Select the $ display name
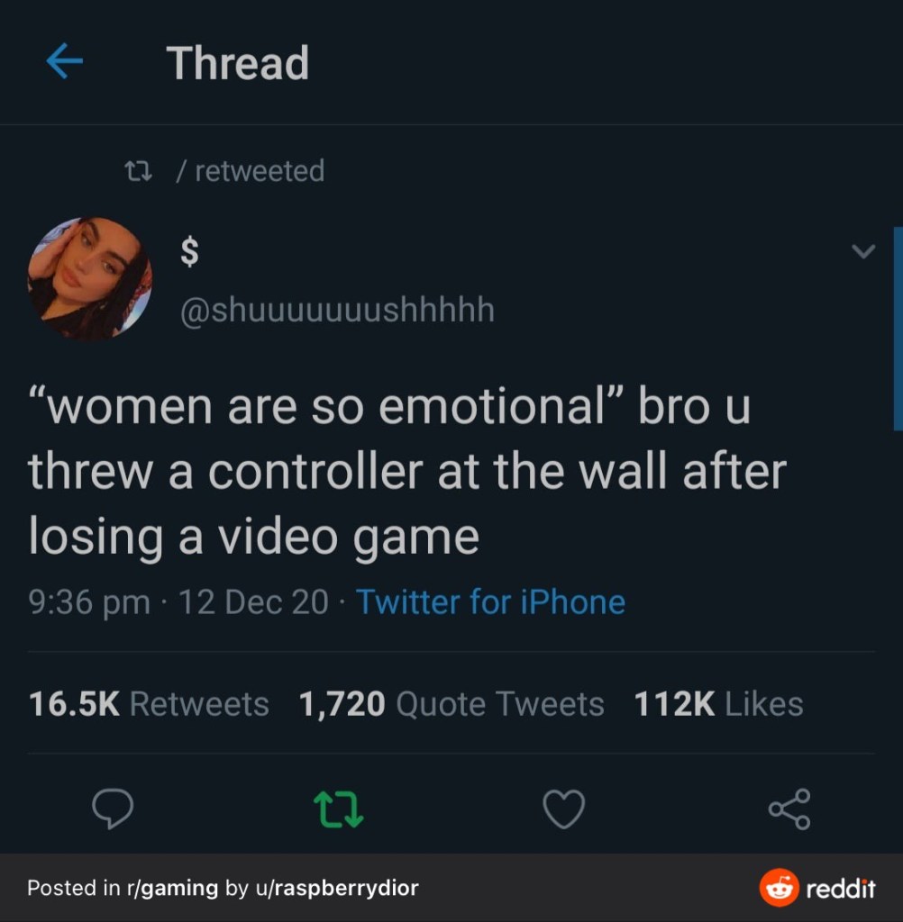 [x=189, y=251]
